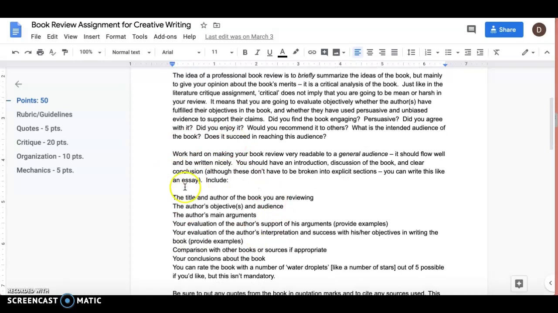Increase indent icon in toolbar
The width and height of the screenshot is (558, 313).
(x=480, y=52)
